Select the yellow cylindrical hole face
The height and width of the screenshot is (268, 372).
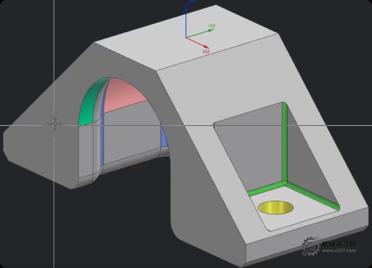point(275,208)
